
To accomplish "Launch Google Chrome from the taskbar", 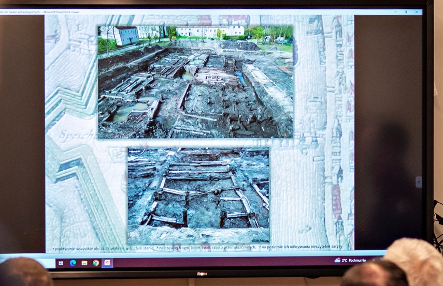I will (x=96, y=263).
